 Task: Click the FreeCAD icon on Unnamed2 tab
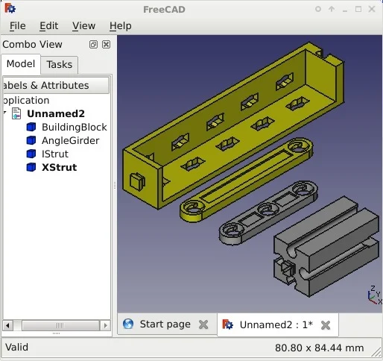(227, 324)
